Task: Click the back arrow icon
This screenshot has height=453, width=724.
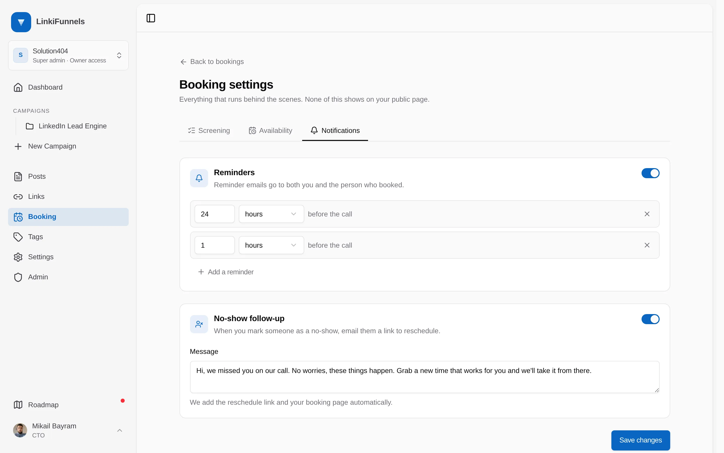Action: (x=184, y=62)
